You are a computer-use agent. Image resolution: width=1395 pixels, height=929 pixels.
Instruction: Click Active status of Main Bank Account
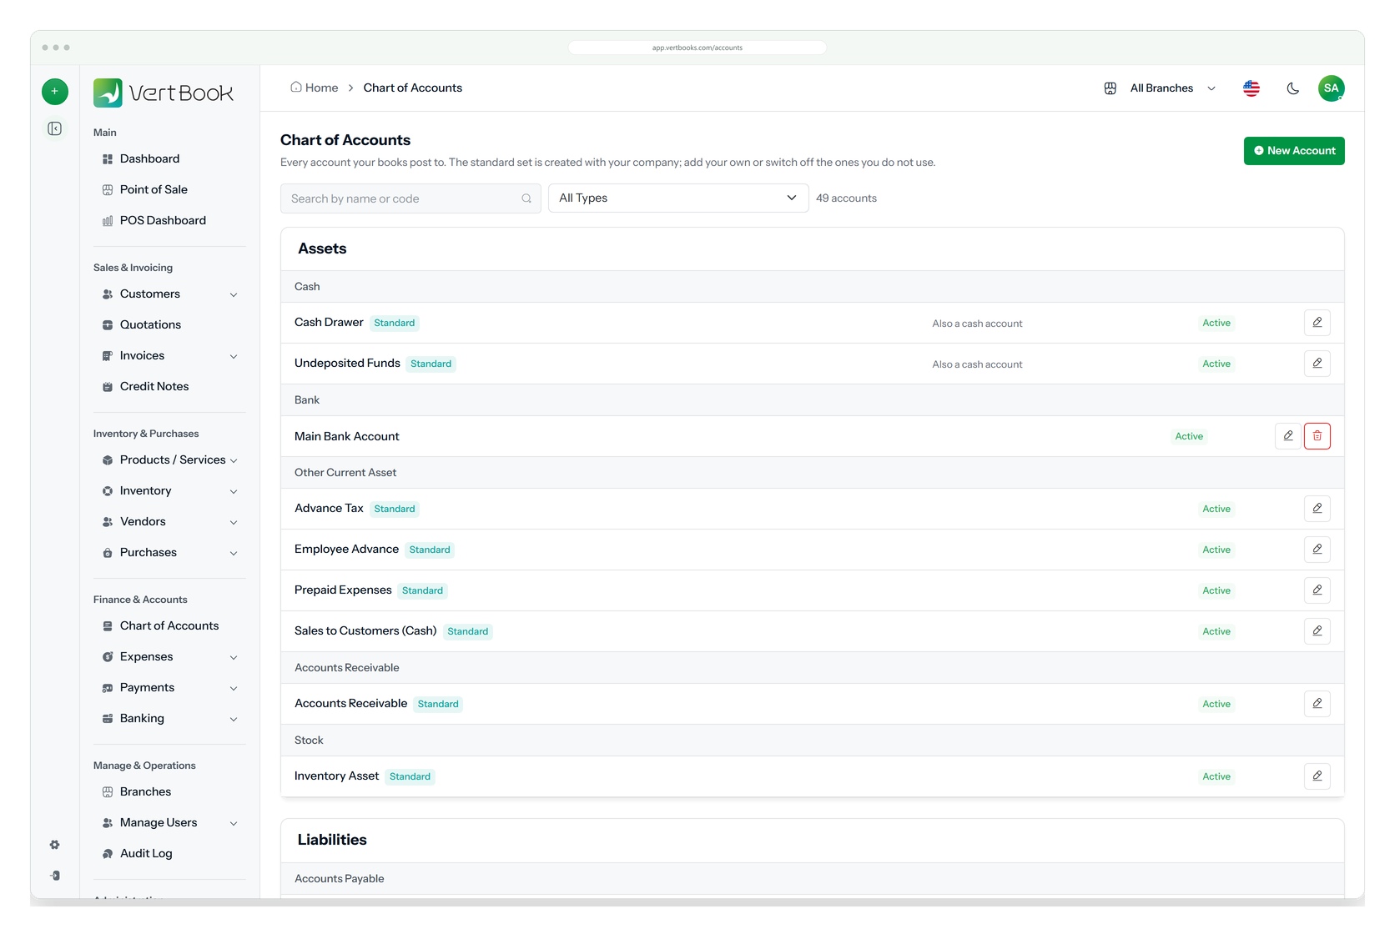[x=1189, y=436]
